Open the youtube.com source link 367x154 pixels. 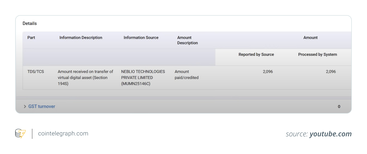(x=330, y=134)
